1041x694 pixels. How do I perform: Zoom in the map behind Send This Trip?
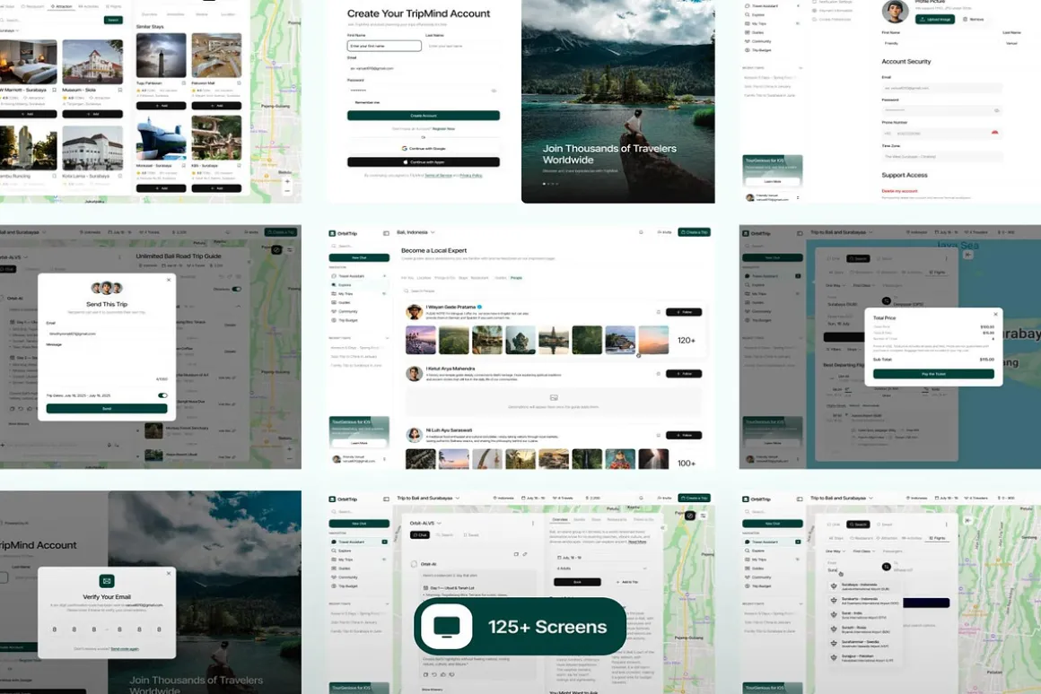point(290,447)
